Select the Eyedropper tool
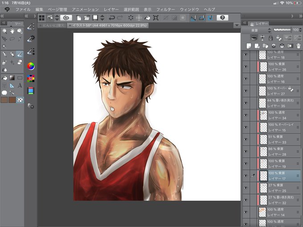The width and height of the screenshot is (303, 227). (20, 39)
